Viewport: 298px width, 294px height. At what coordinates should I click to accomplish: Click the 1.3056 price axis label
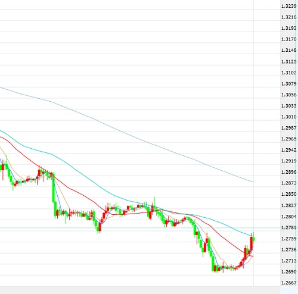click(288, 95)
